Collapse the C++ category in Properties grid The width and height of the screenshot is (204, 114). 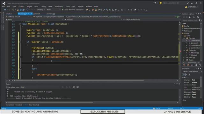pyautogui.click(x=183, y=78)
